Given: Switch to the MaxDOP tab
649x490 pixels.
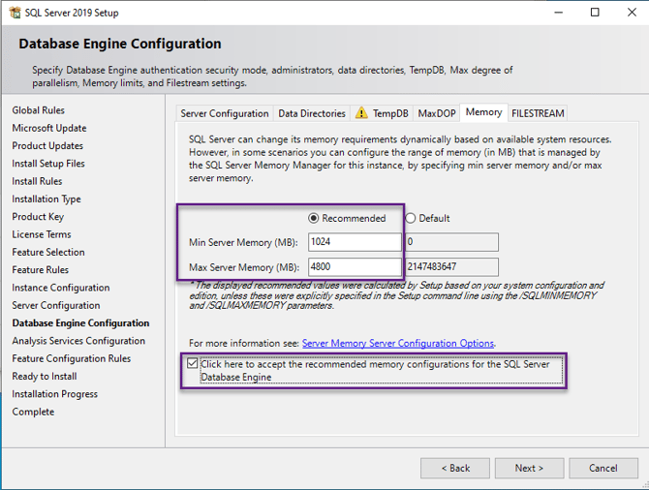Looking at the screenshot, I should pos(436,113).
